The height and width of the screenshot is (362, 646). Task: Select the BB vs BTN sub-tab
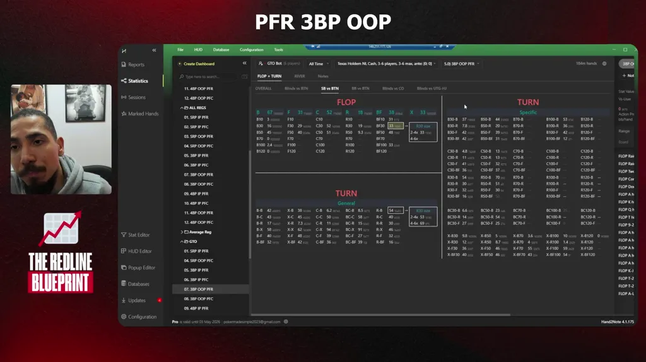point(360,88)
